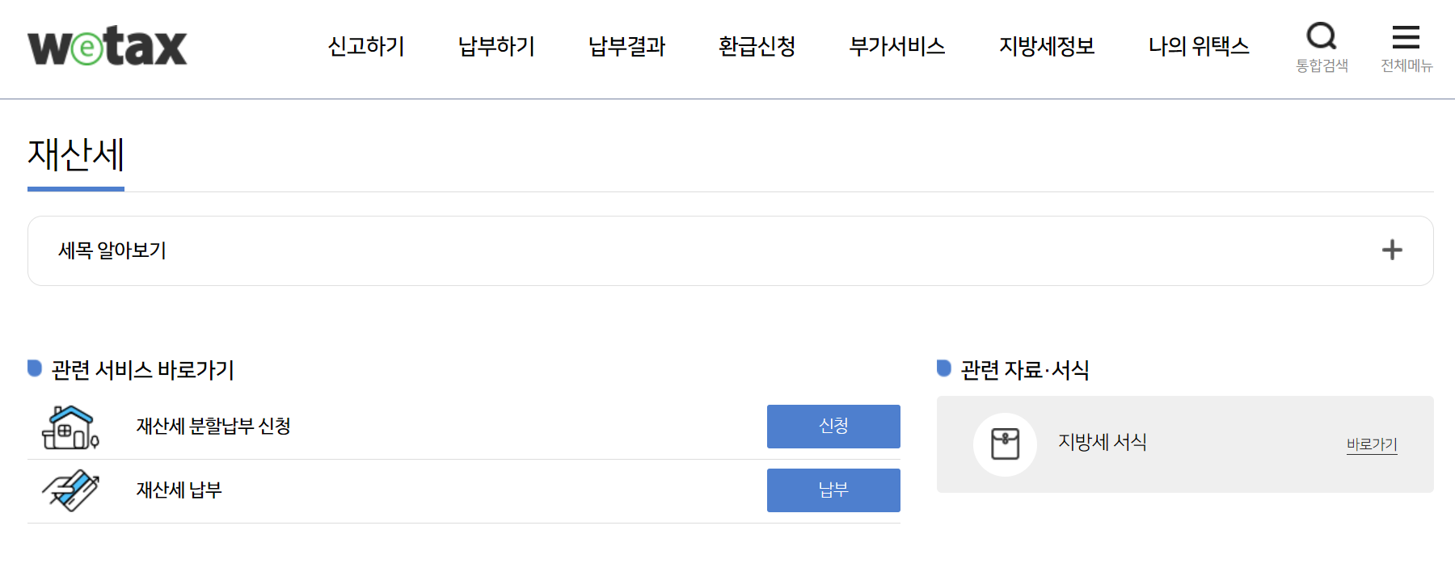This screenshot has height=572, width=1455.
Task: Click the 신청 button for 재산세 분할납부 신청
Action: 833,427
